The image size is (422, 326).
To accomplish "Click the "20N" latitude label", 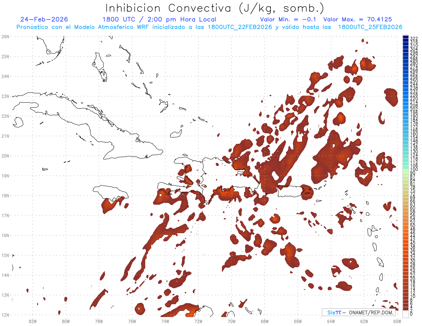I will pos(5,156).
